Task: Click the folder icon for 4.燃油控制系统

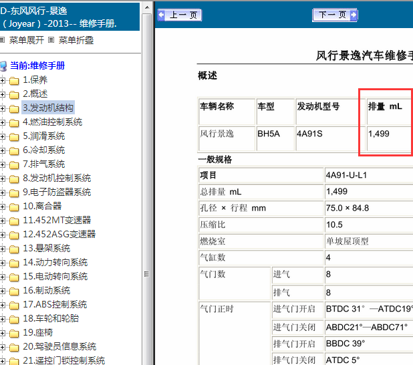Action: pyautogui.click(x=14, y=123)
